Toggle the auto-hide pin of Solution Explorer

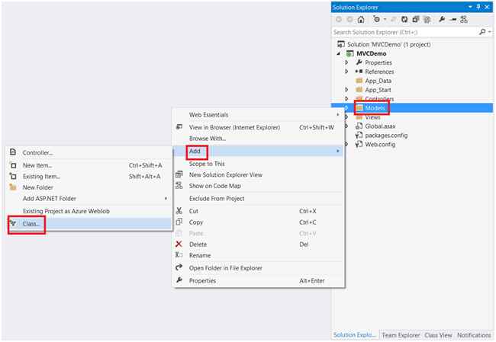click(478, 7)
